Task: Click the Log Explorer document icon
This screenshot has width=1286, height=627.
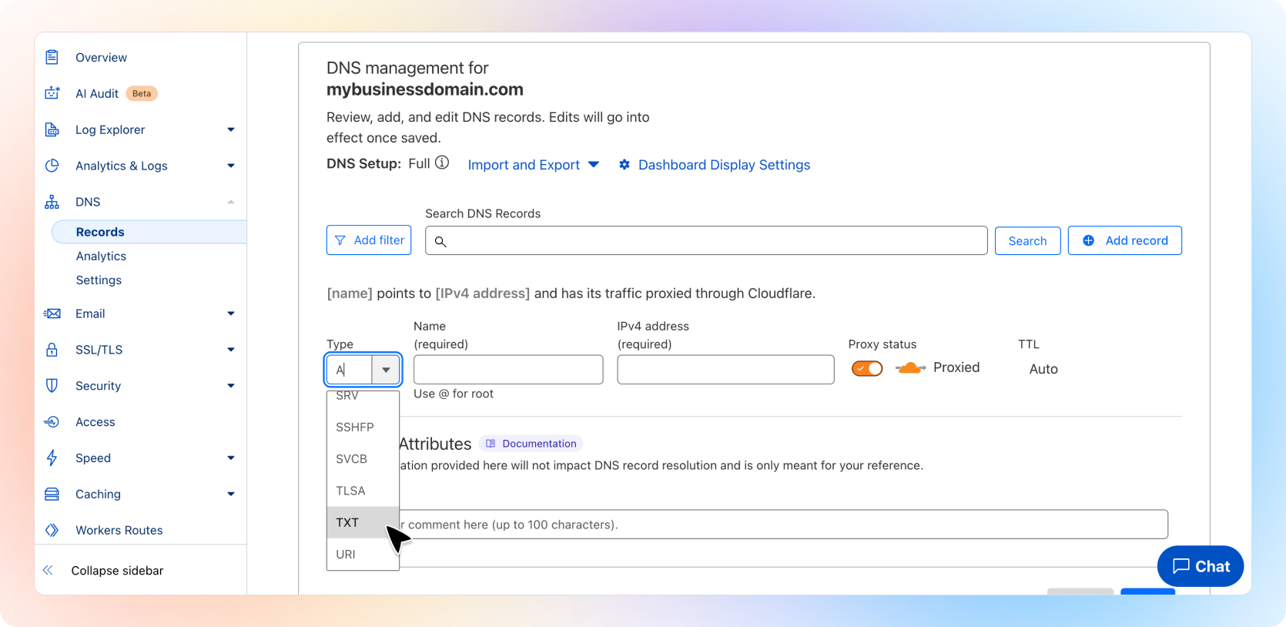Action: point(52,129)
